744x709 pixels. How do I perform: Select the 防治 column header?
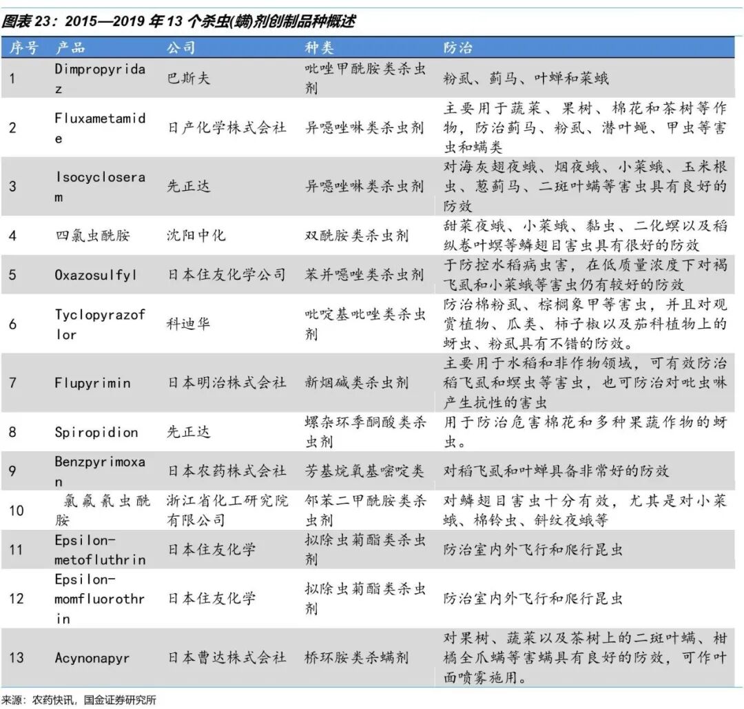point(458,48)
